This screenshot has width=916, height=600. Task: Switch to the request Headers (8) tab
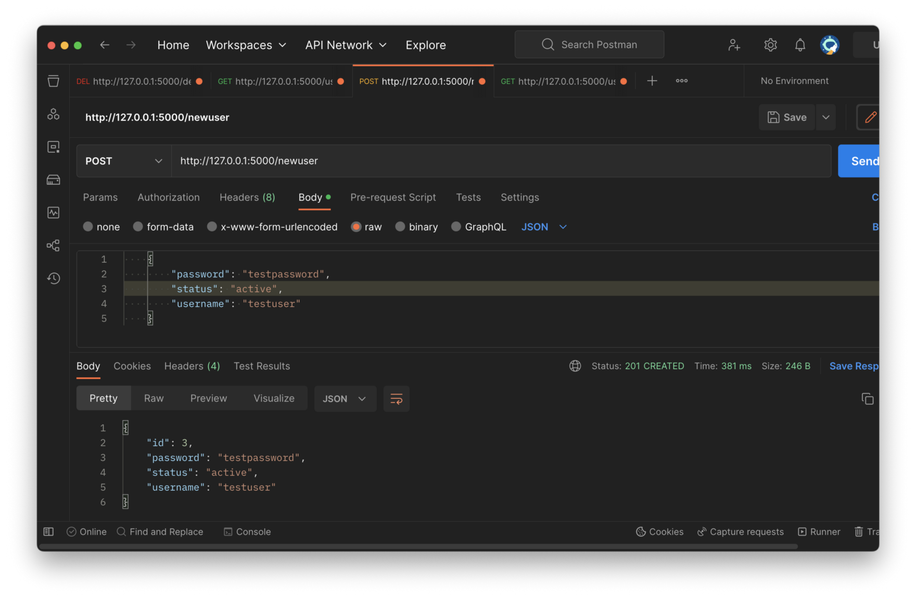point(247,197)
